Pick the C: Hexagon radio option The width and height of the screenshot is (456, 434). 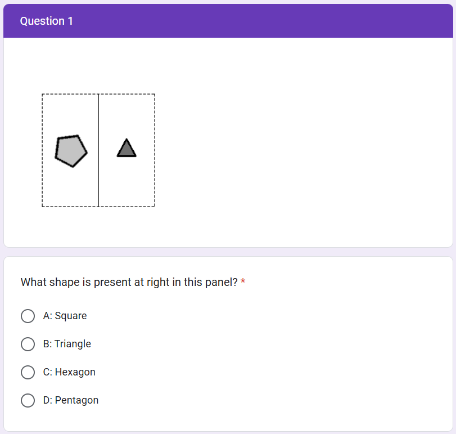click(28, 372)
